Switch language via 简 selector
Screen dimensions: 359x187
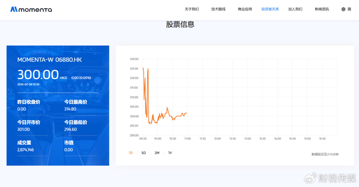(x=349, y=9)
